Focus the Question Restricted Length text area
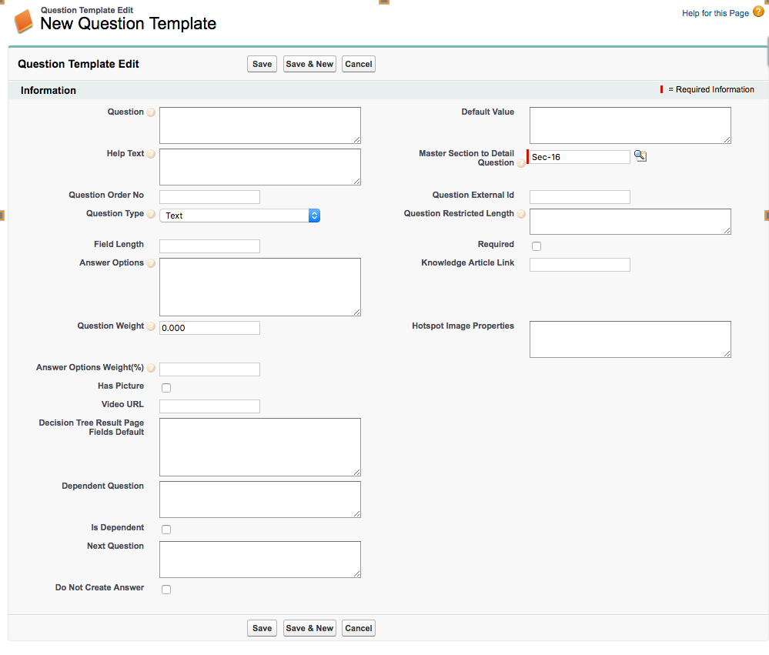This screenshot has height=655, width=769. 630,222
